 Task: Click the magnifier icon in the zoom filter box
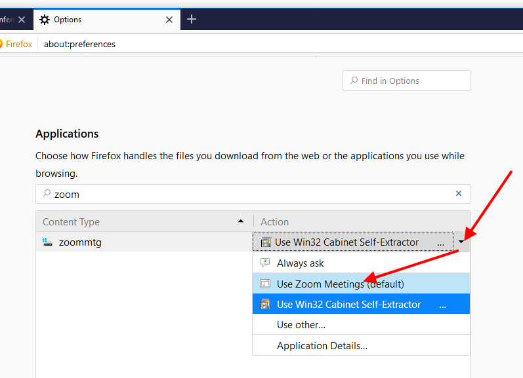pyautogui.click(x=47, y=194)
